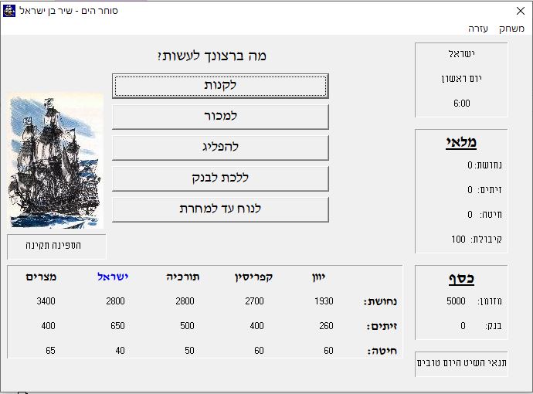The image size is (533, 394).
Task: Click the time display 6:00
Action: click(462, 104)
